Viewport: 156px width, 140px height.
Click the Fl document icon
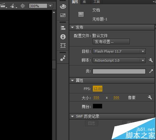click(81, 14)
